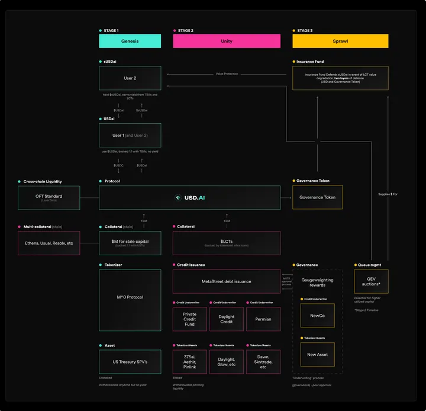Click the dot next to Cross-chain Liquidity label
Screen dimensions: 426x411
click(20, 181)
